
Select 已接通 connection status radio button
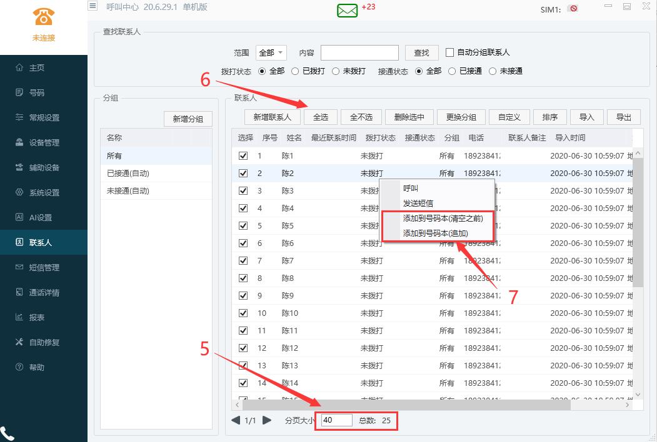pos(452,71)
